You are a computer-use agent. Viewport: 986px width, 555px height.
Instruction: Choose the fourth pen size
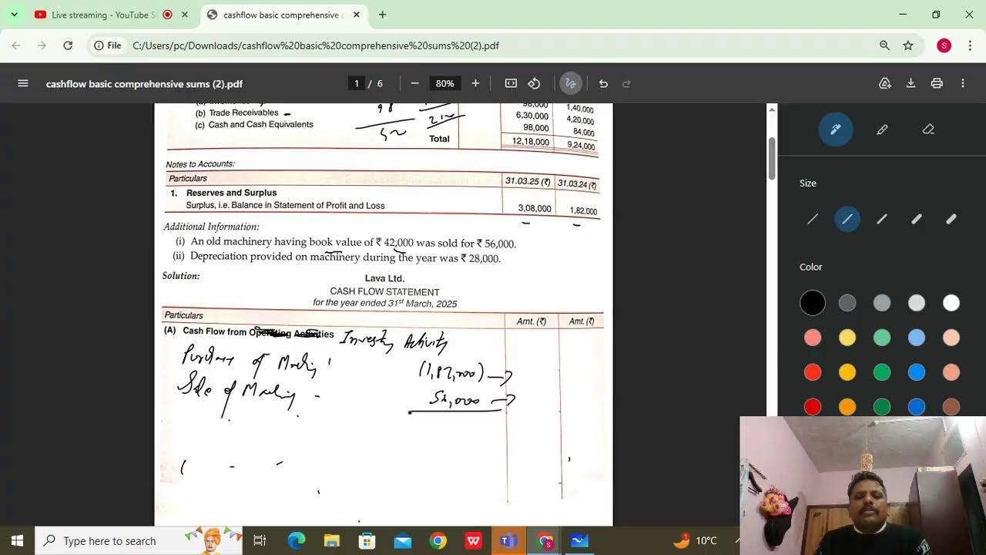917,220
